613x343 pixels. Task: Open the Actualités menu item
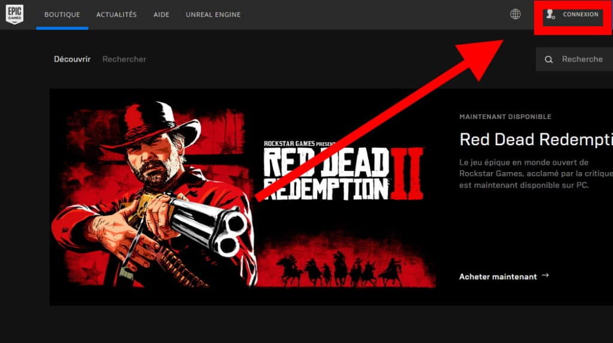coord(116,14)
